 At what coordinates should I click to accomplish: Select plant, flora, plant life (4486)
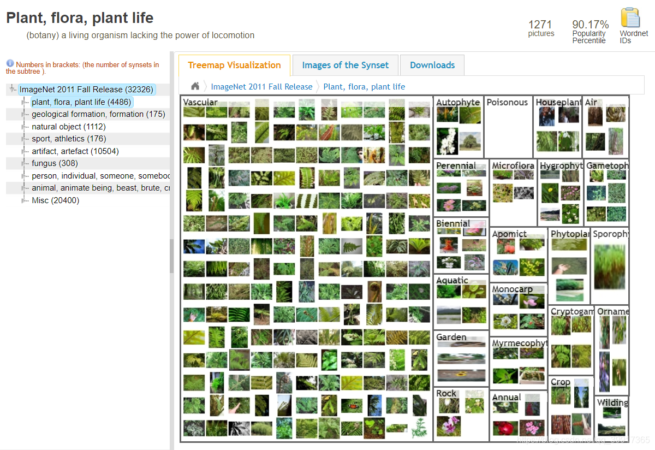click(82, 102)
